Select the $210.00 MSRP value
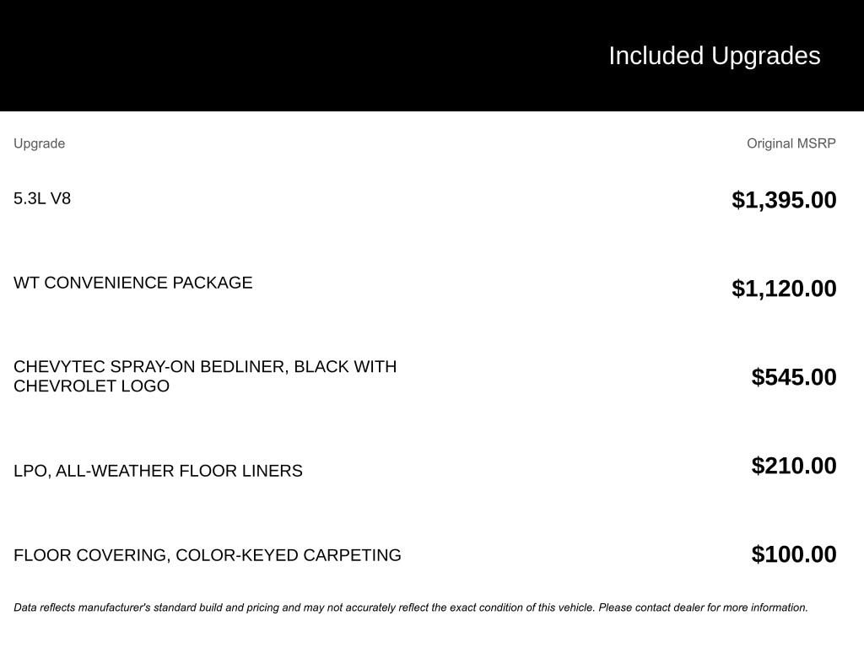 [x=794, y=466]
